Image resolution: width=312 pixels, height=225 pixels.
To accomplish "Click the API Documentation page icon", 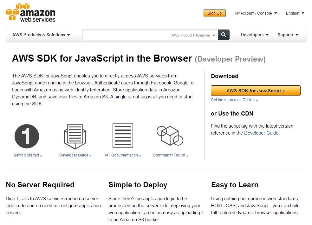I will point(123,136).
